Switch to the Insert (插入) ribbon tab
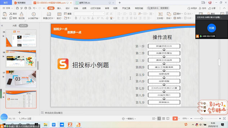228x128 pixels. tap(59, 8)
